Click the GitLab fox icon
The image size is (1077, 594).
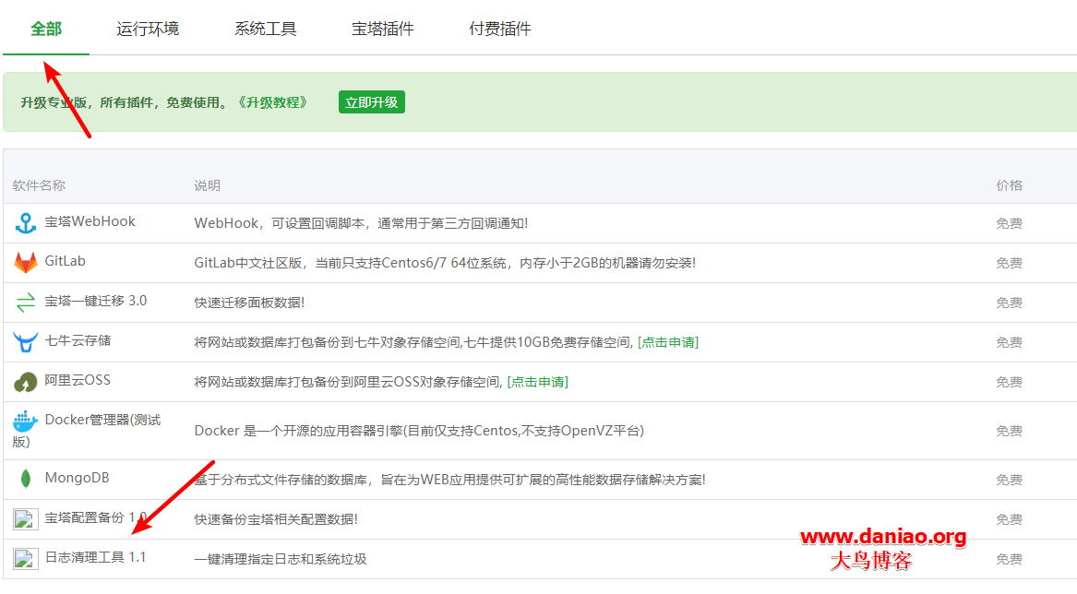tap(26, 262)
